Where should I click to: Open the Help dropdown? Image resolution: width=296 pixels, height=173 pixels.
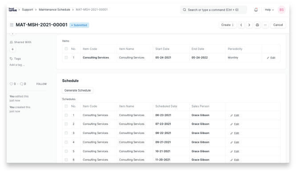[x=269, y=10]
